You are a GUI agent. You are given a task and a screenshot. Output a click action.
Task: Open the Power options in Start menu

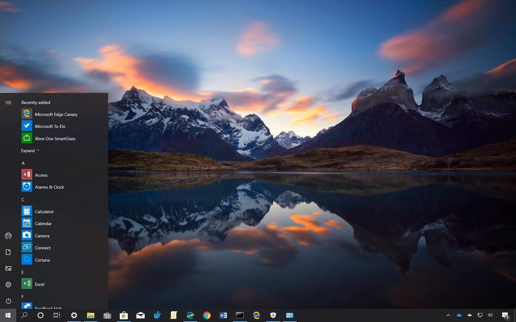[x=8, y=301]
